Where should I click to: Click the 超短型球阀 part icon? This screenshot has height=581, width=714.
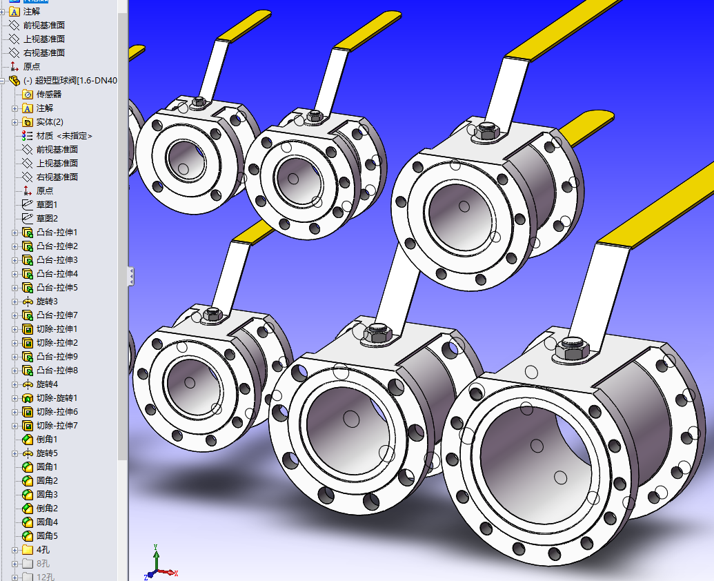tap(14, 81)
